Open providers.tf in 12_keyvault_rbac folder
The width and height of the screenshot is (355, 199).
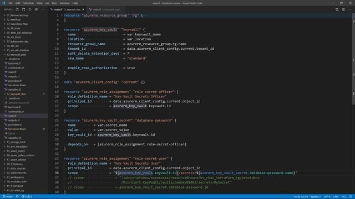point(15,124)
